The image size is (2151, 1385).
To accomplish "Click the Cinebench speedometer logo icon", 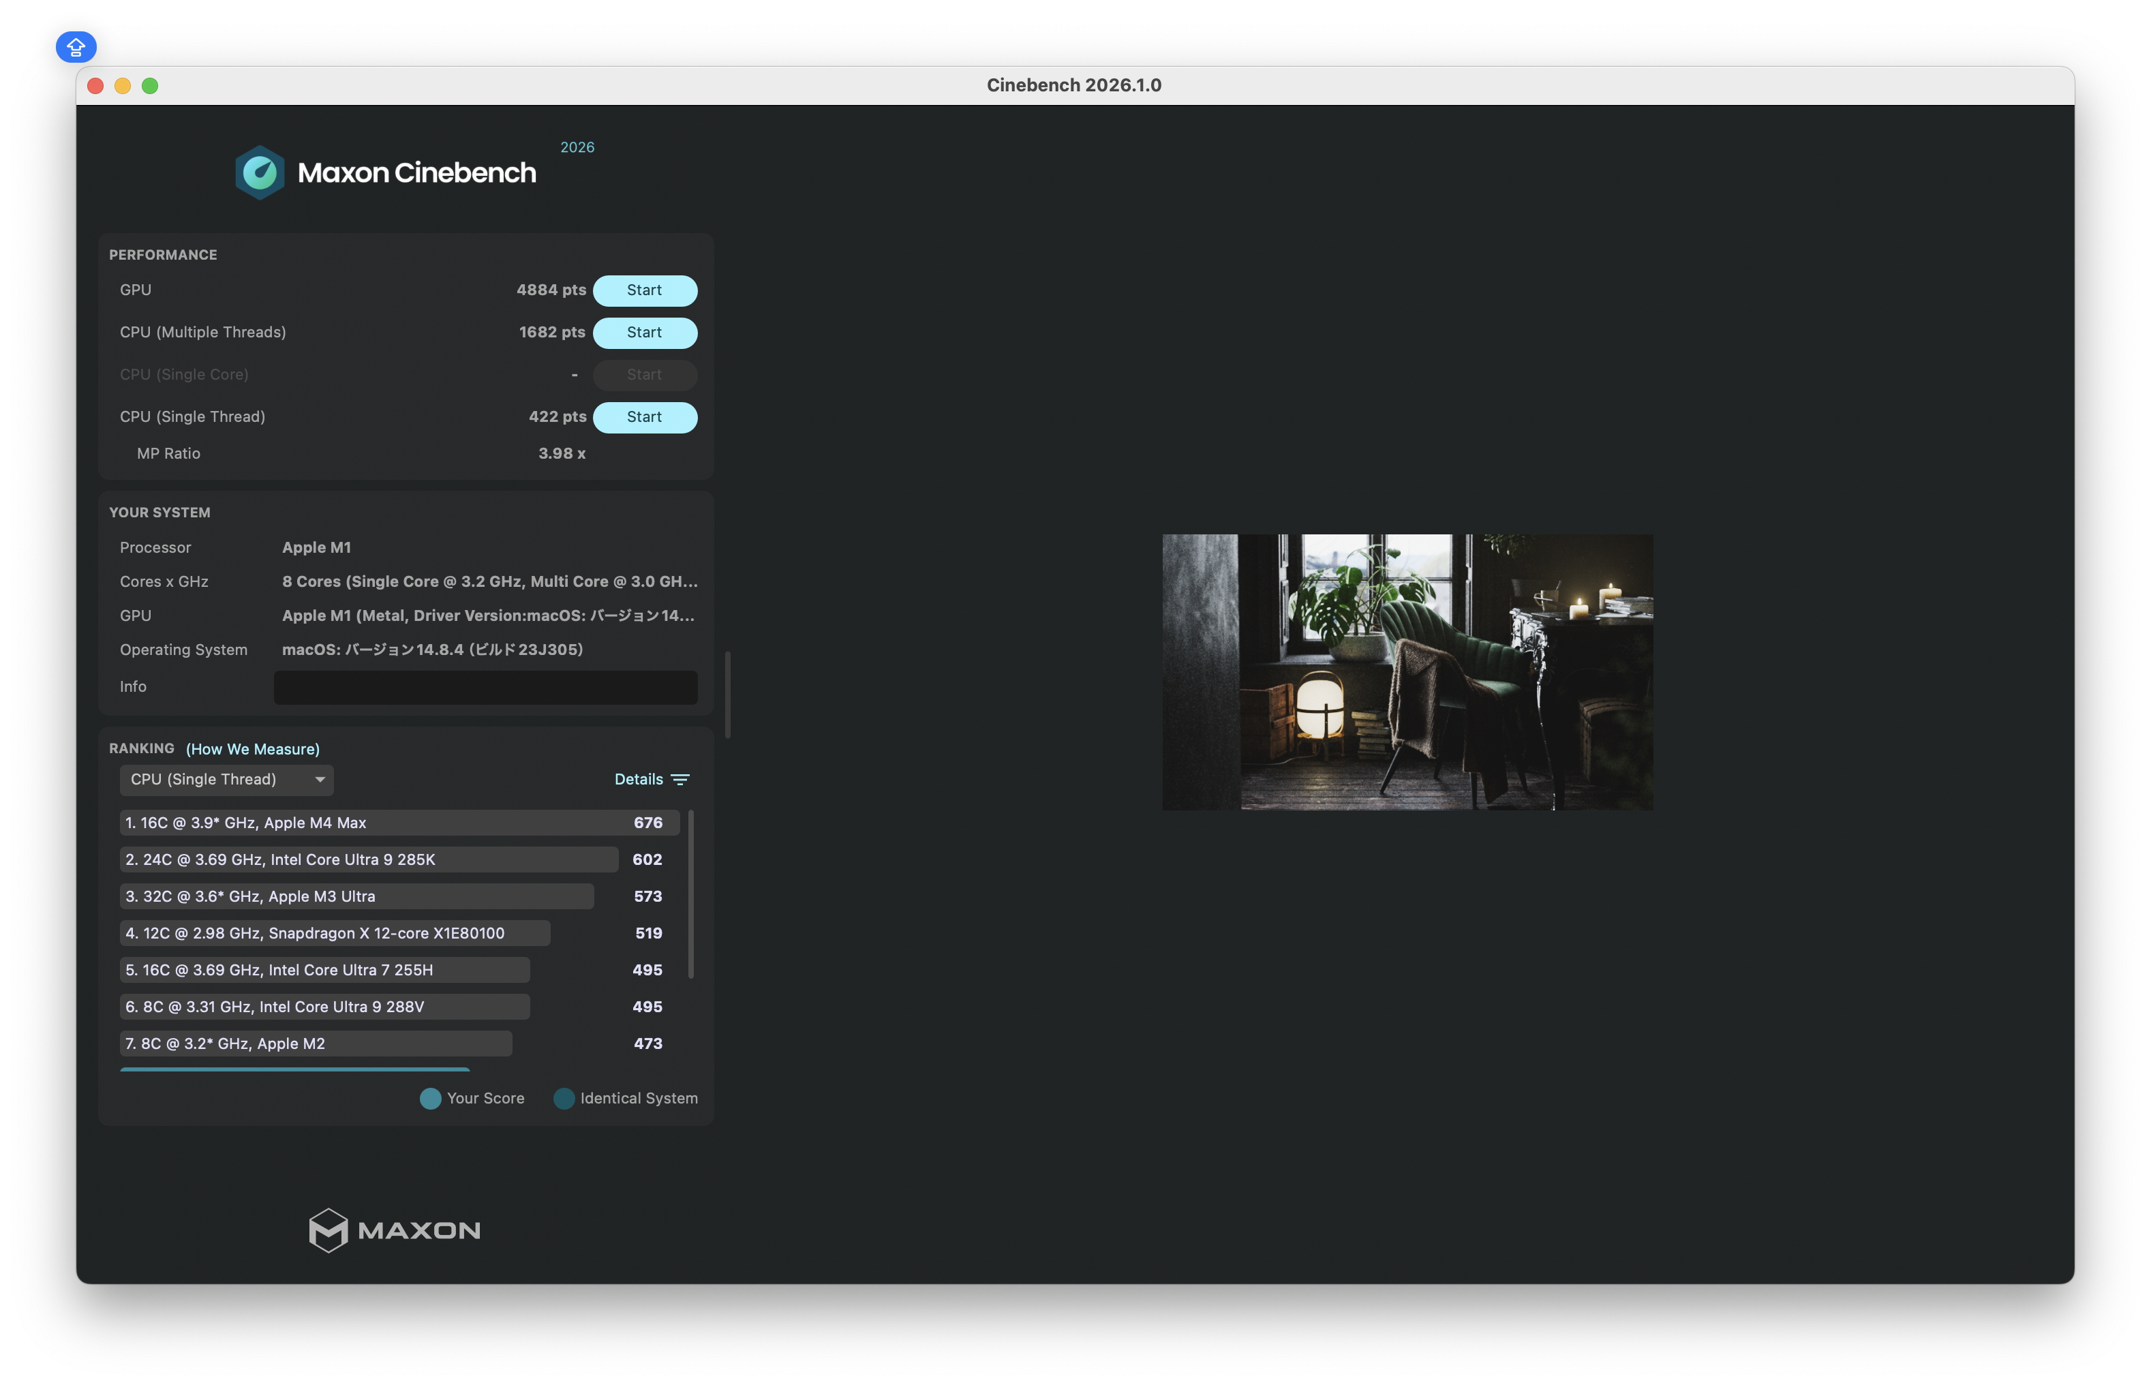I will [260, 172].
